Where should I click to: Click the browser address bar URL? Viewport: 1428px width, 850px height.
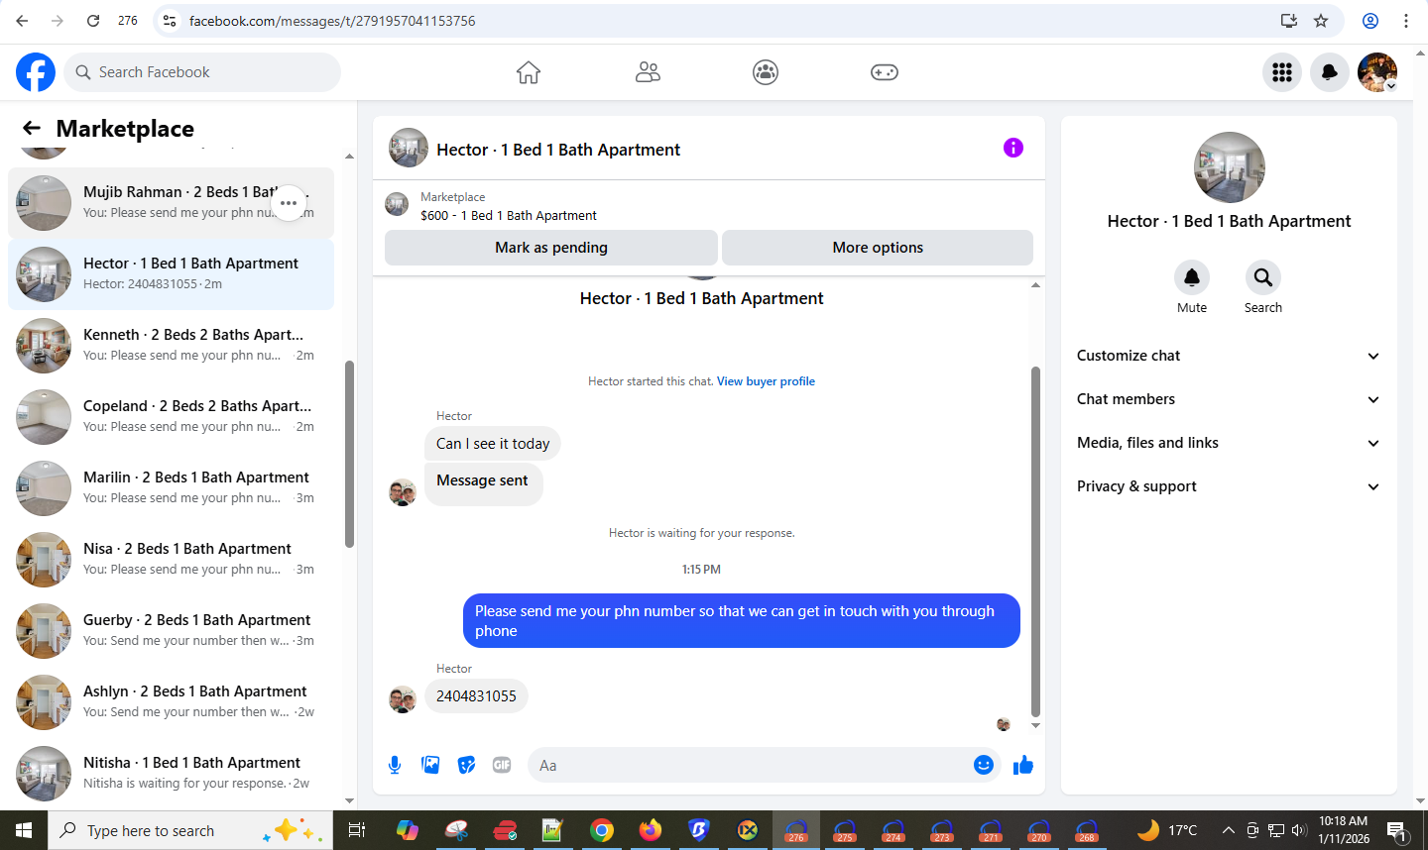[332, 21]
